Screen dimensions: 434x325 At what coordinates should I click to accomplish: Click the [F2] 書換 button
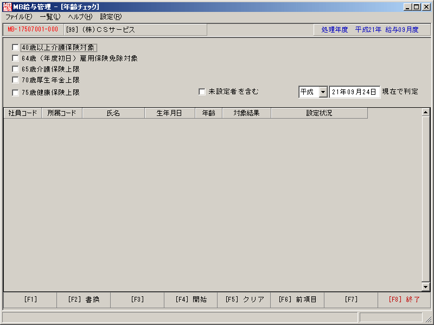coord(84,300)
